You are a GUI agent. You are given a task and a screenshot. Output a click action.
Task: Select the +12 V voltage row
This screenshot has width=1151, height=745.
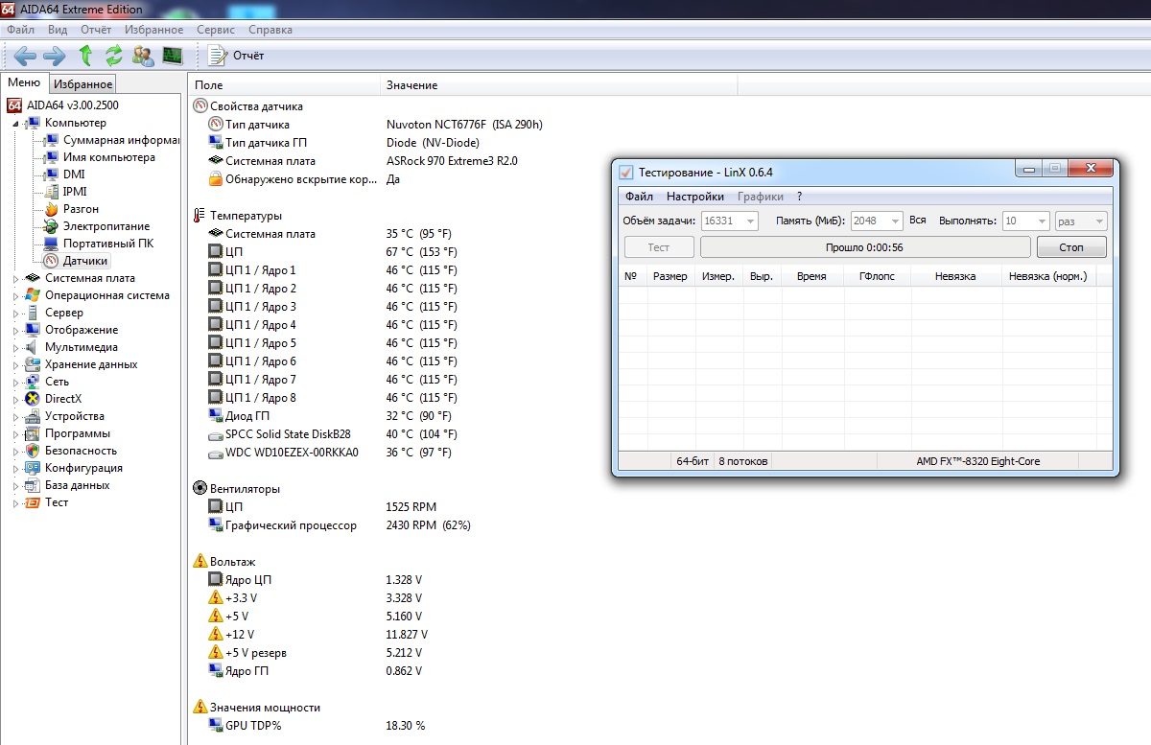click(317, 635)
